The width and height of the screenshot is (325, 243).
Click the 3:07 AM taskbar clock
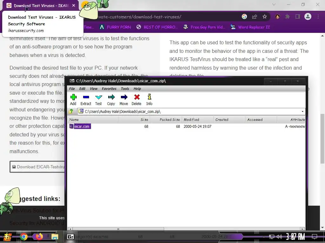[295, 237]
